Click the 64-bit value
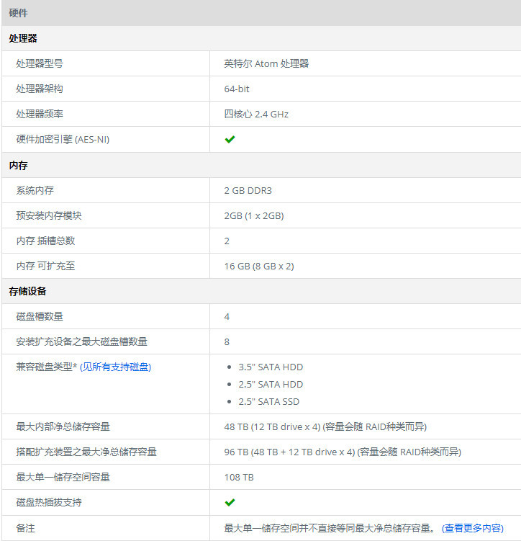 [236, 89]
